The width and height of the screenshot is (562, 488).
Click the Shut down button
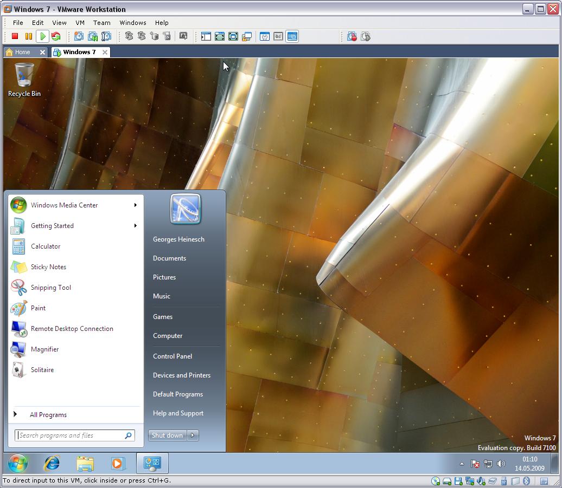coord(168,435)
